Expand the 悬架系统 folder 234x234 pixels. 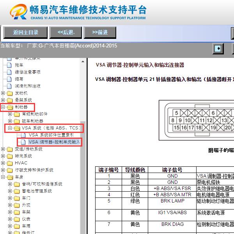pos(3,100)
